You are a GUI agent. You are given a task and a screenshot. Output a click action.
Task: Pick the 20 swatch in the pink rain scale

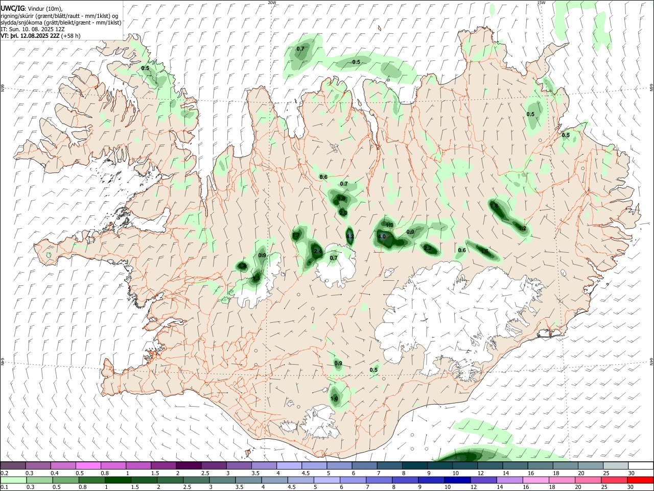[588, 480]
